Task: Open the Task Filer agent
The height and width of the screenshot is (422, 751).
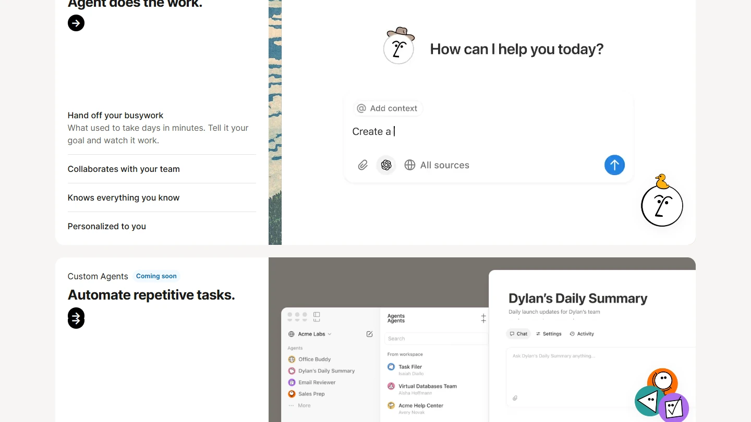Action: click(410, 367)
